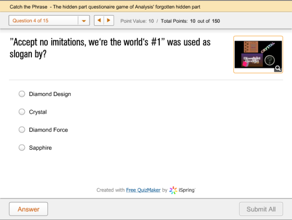Open the question list dropdown arrow
This screenshot has height=220, width=292.
[84, 21]
